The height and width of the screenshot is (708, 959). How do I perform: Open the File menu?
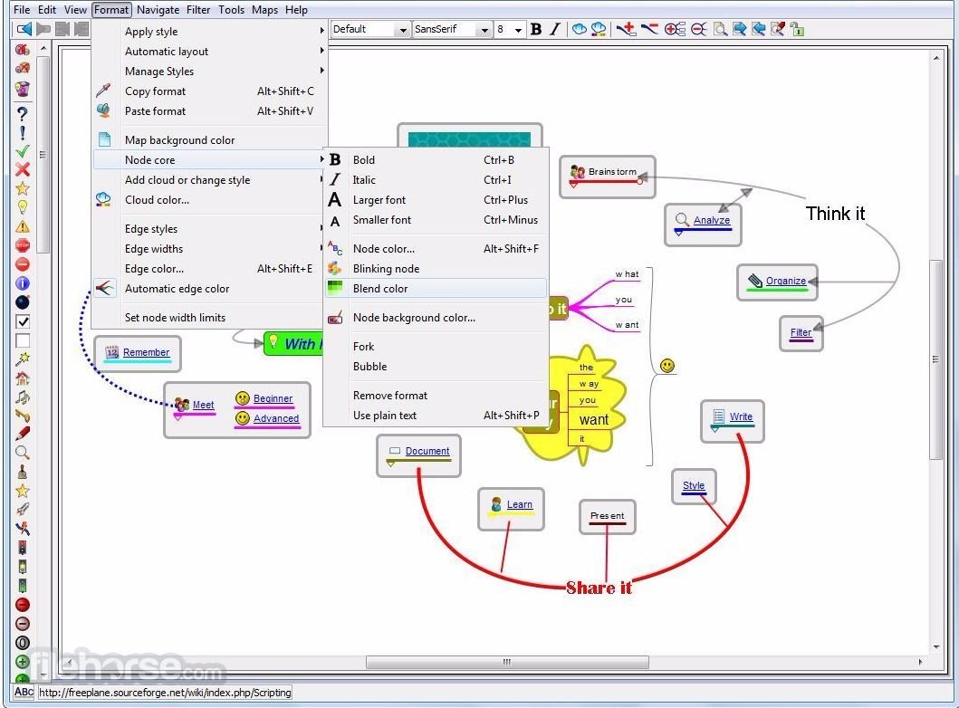tap(22, 10)
